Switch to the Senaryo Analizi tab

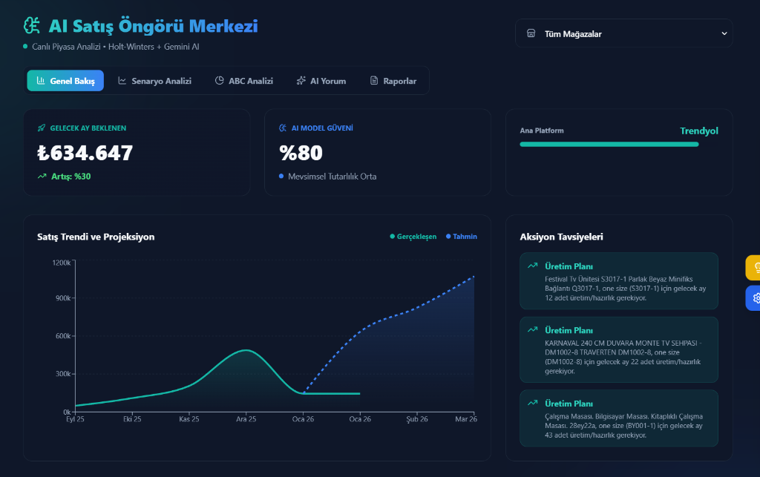pos(154,81)
